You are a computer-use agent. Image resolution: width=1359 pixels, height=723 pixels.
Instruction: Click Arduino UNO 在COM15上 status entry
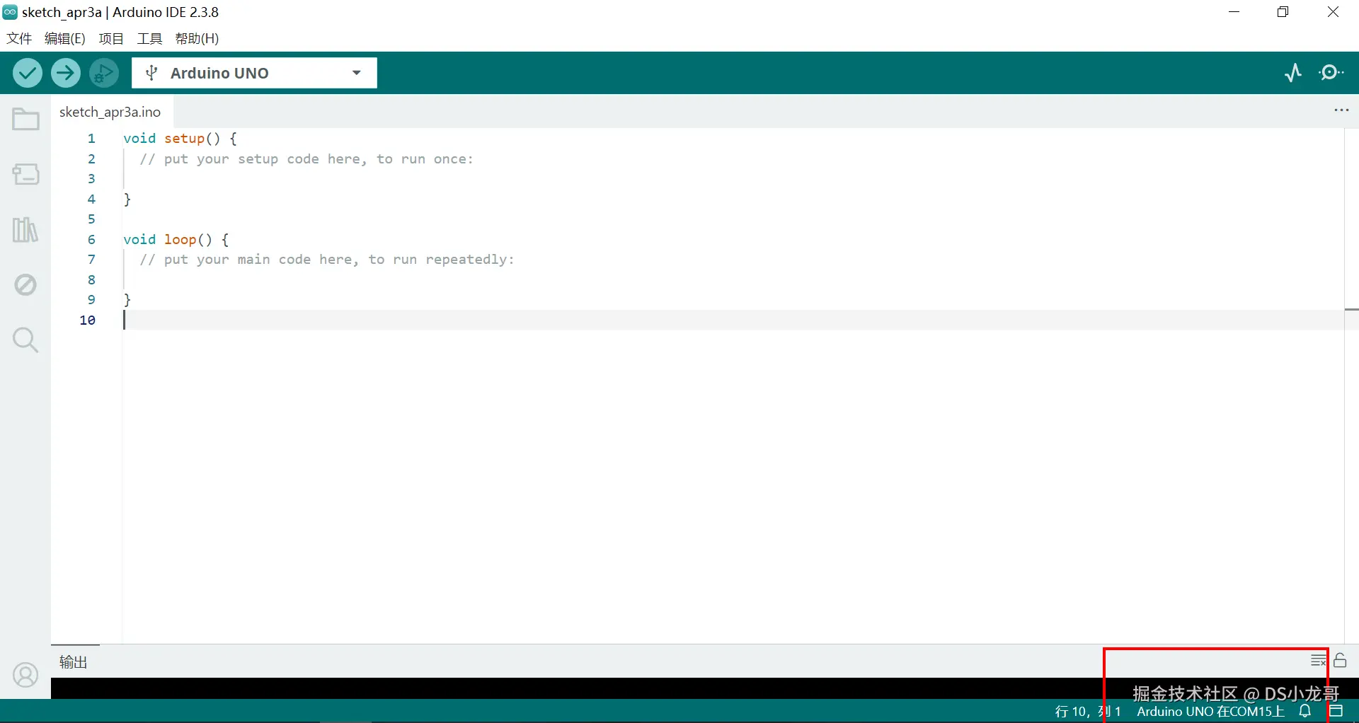coord(1210,711)
